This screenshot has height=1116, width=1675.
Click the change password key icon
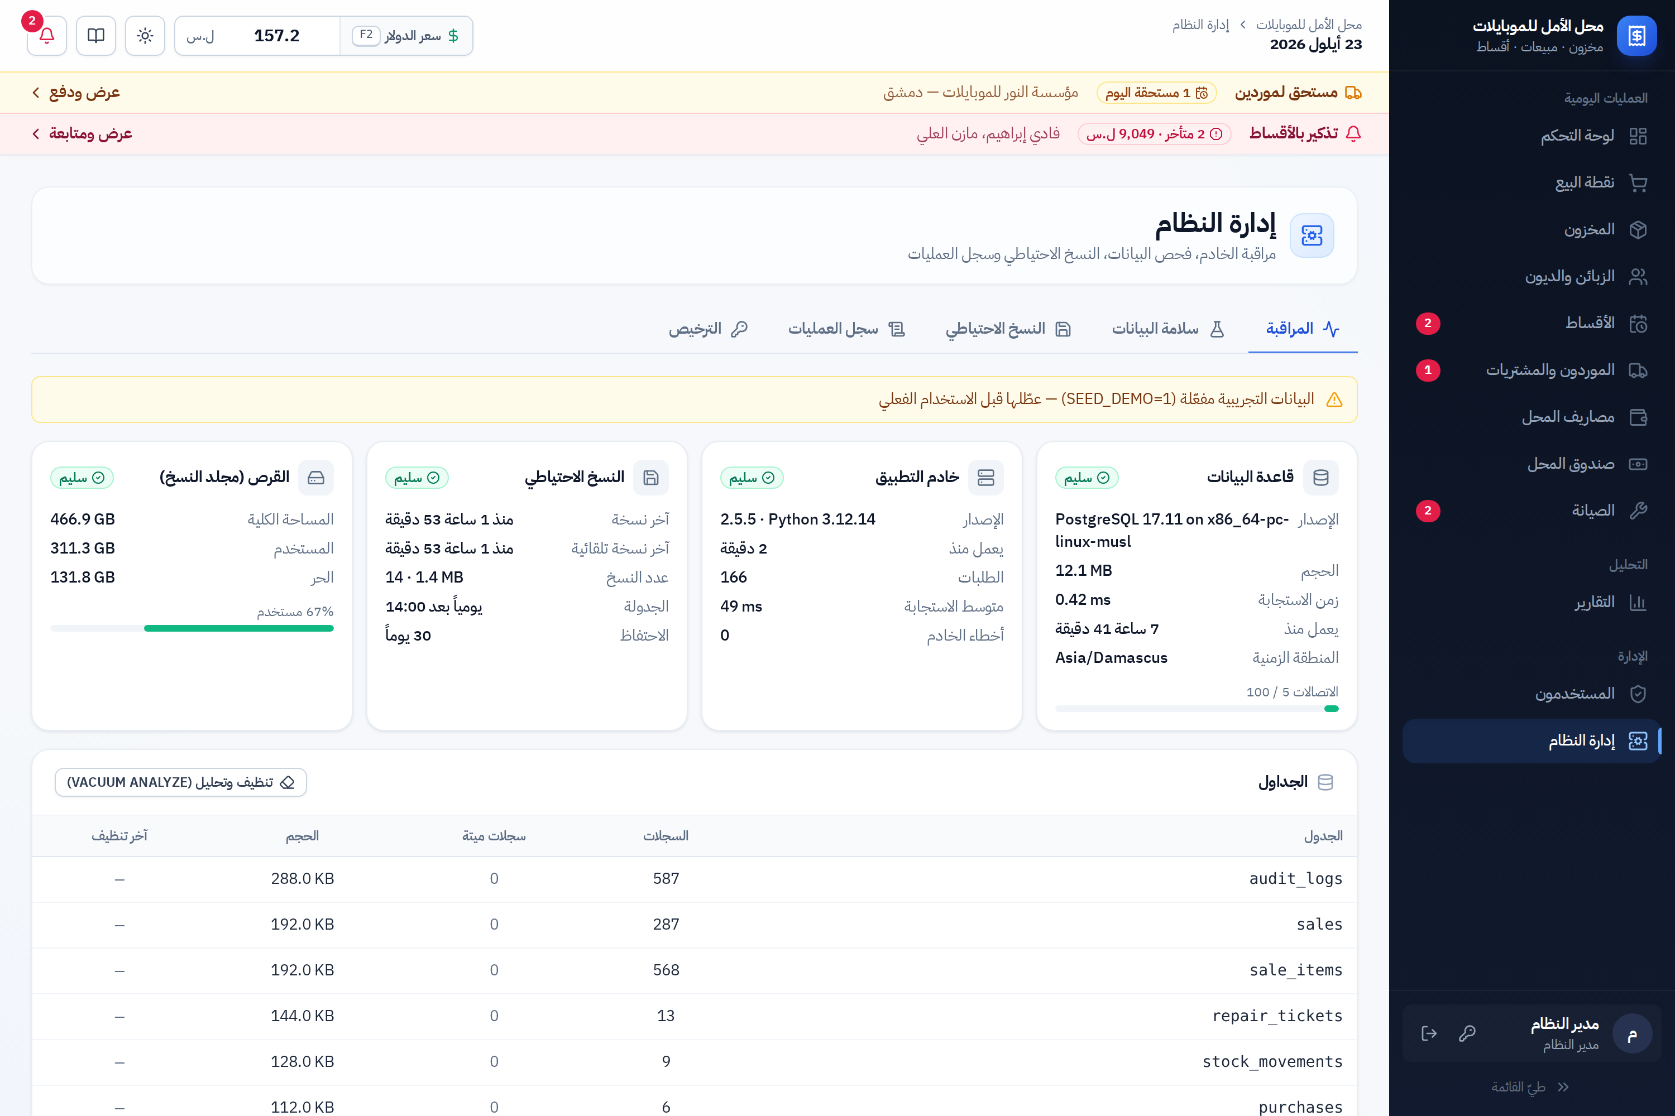1467,1033
